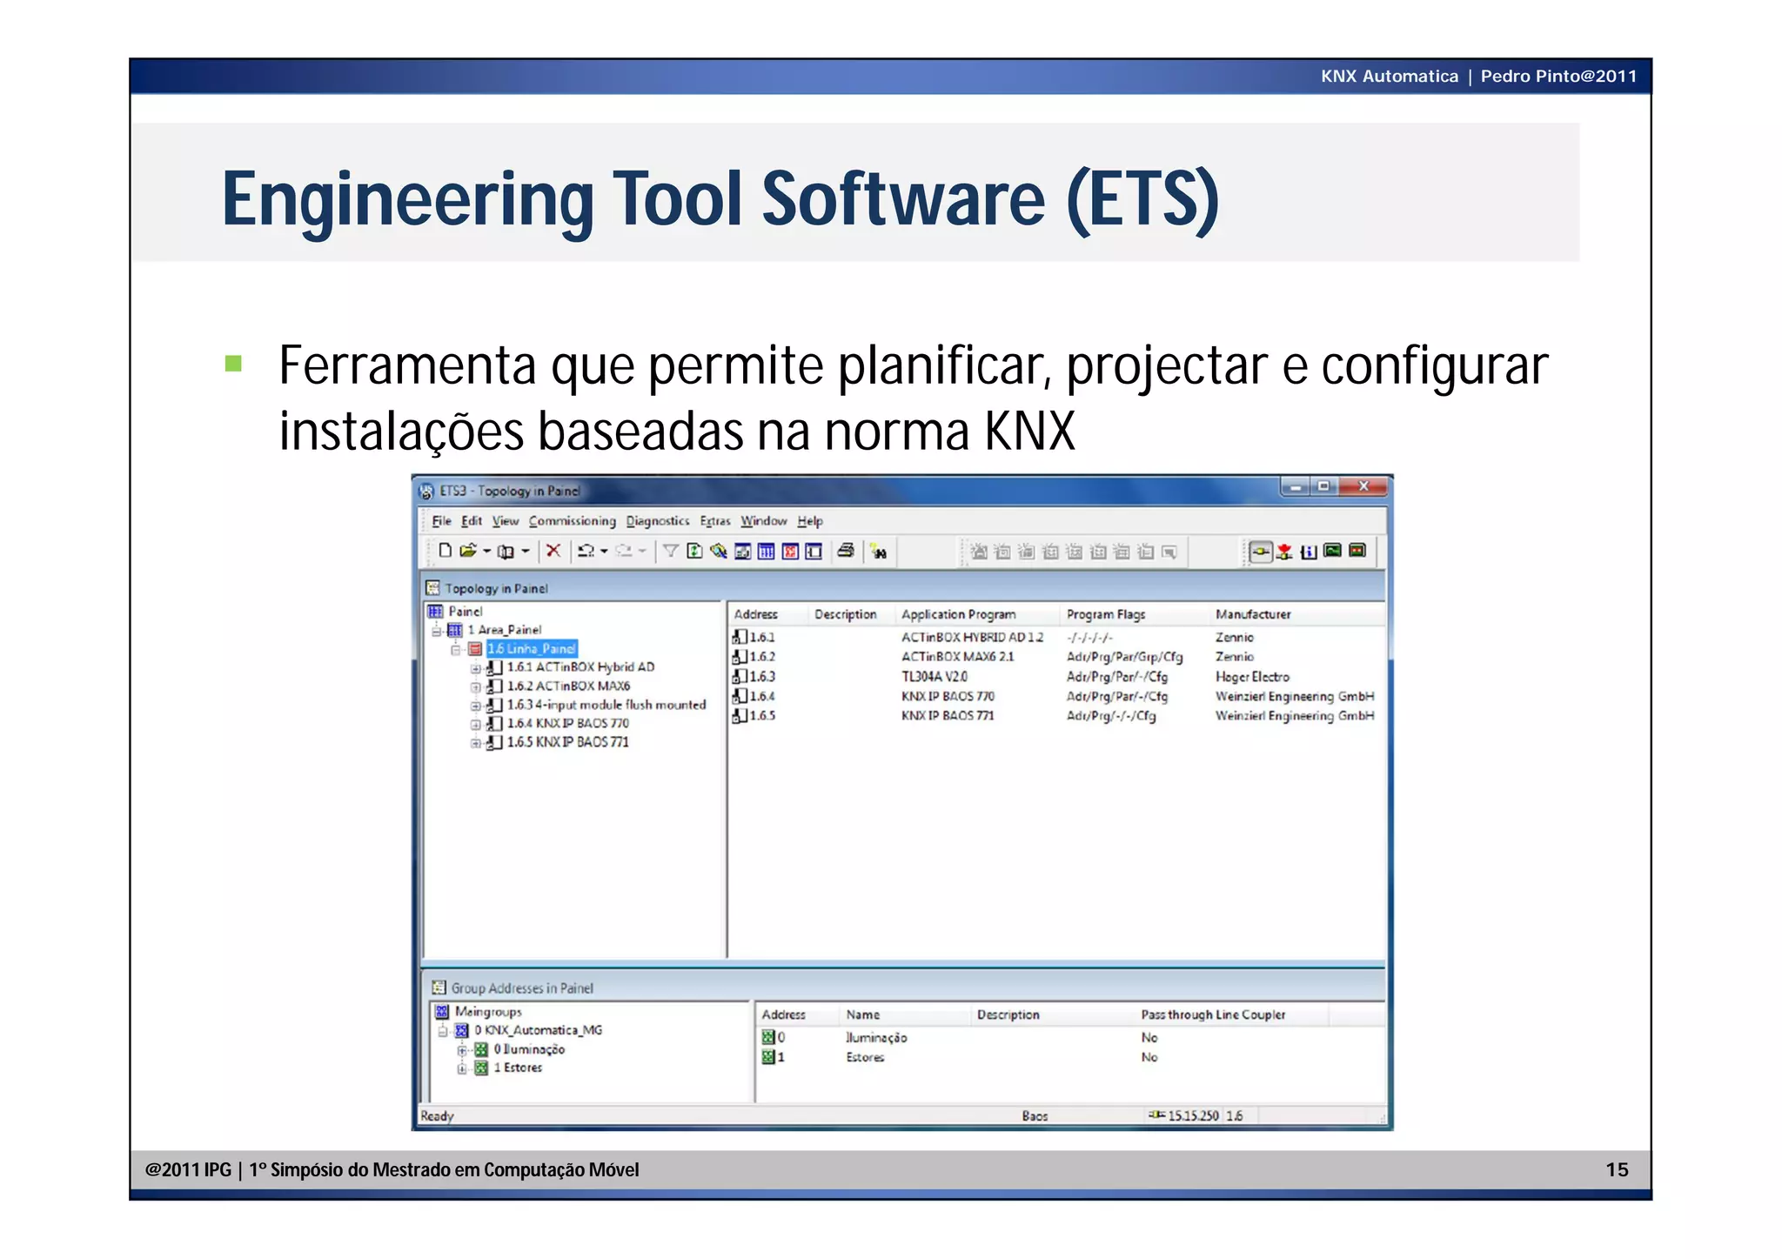
Task: Open the red Group Addresses view icon
Action: [790, 552]
